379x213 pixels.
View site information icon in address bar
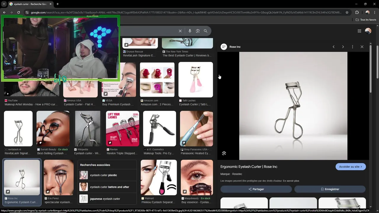point(27,12)
